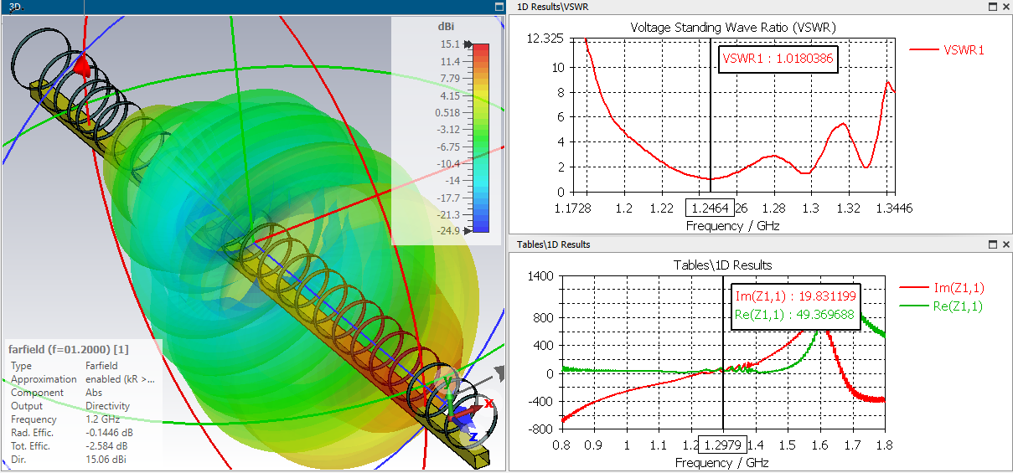The width and height of the screenshot is (1013, 473).
Task: Maximize the 3D view window
Action: [499, 7]
